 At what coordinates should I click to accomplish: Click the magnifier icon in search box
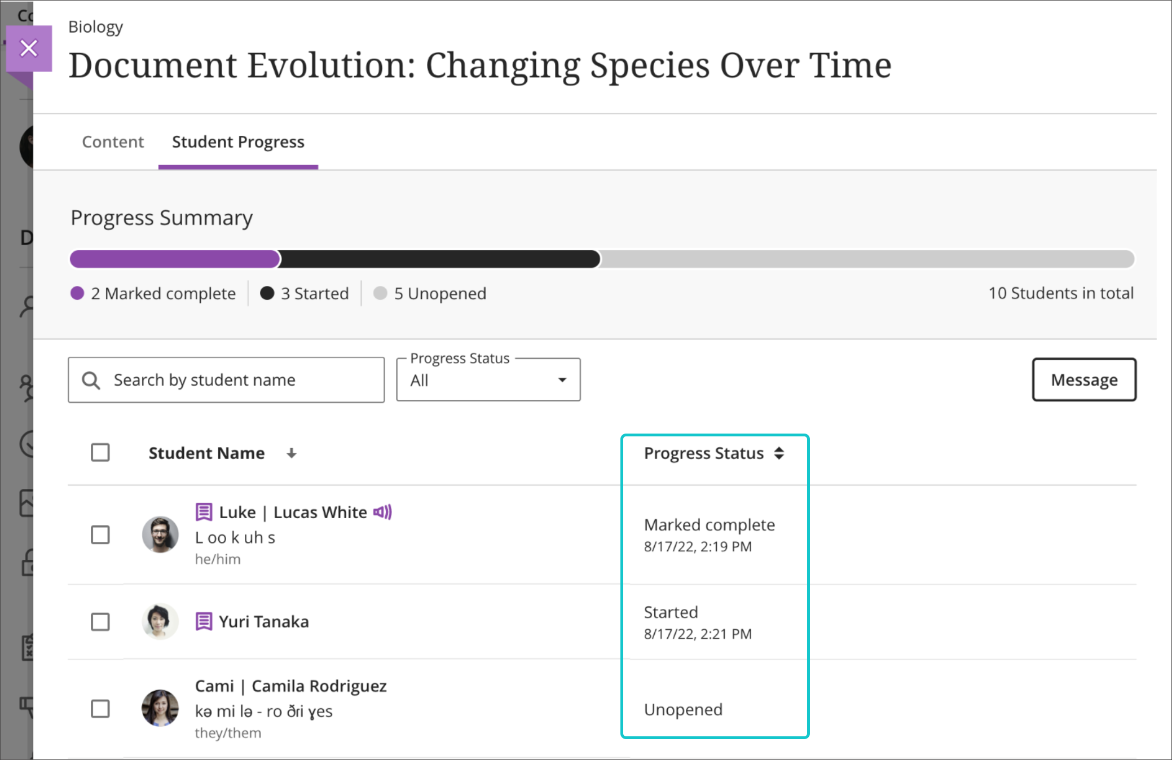point(91,381)
